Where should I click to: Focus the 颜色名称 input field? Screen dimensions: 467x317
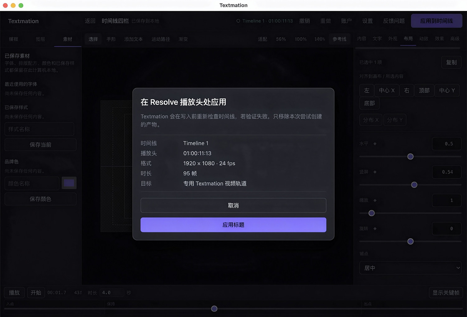point(32,184)
